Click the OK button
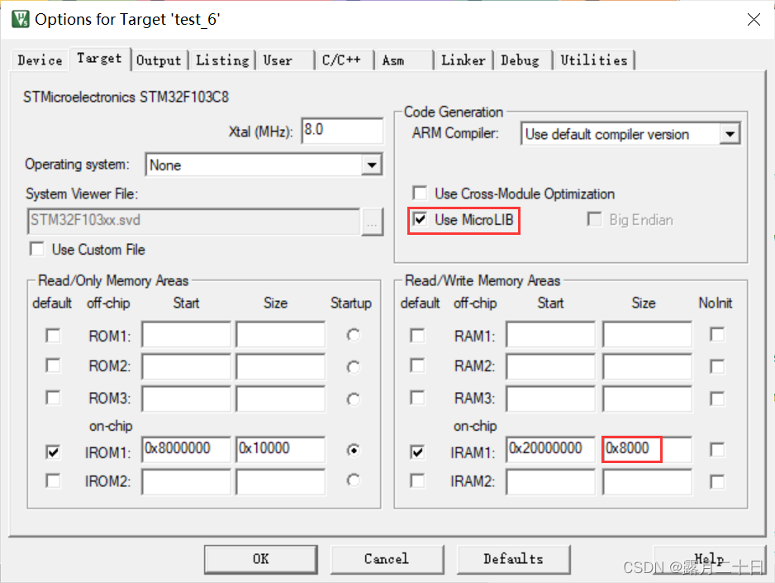 tap(261, 559)
